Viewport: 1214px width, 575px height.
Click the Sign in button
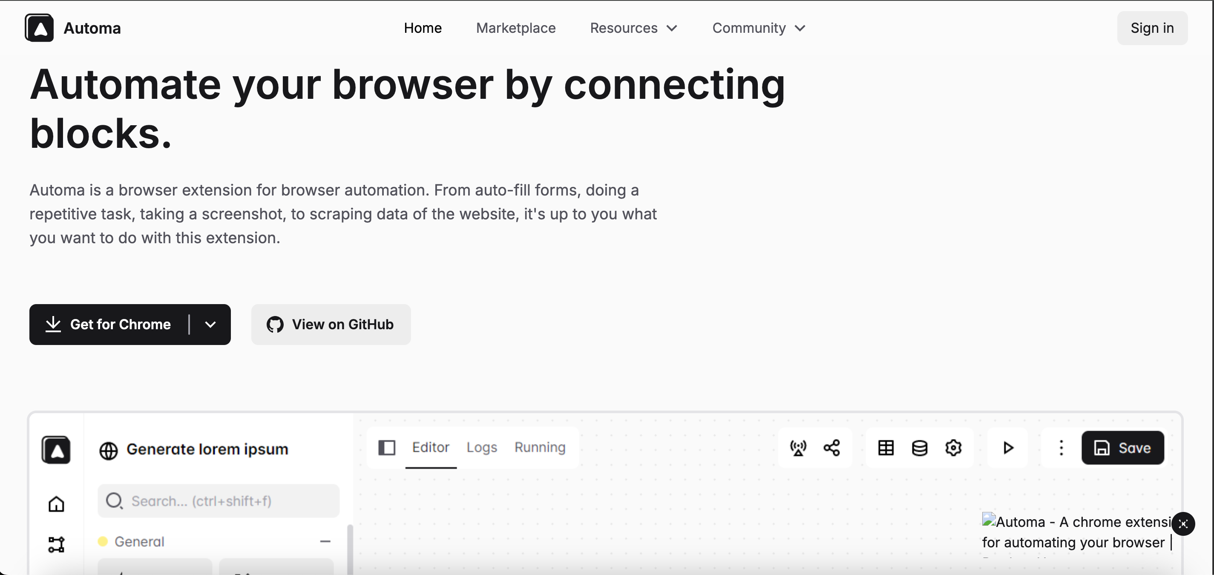[1152, 28]
